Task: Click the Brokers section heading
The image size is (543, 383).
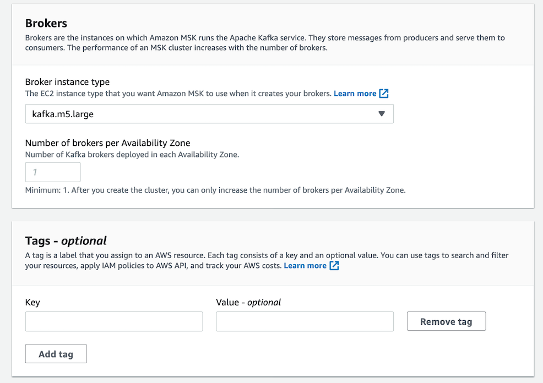Action: click(46, 23)
